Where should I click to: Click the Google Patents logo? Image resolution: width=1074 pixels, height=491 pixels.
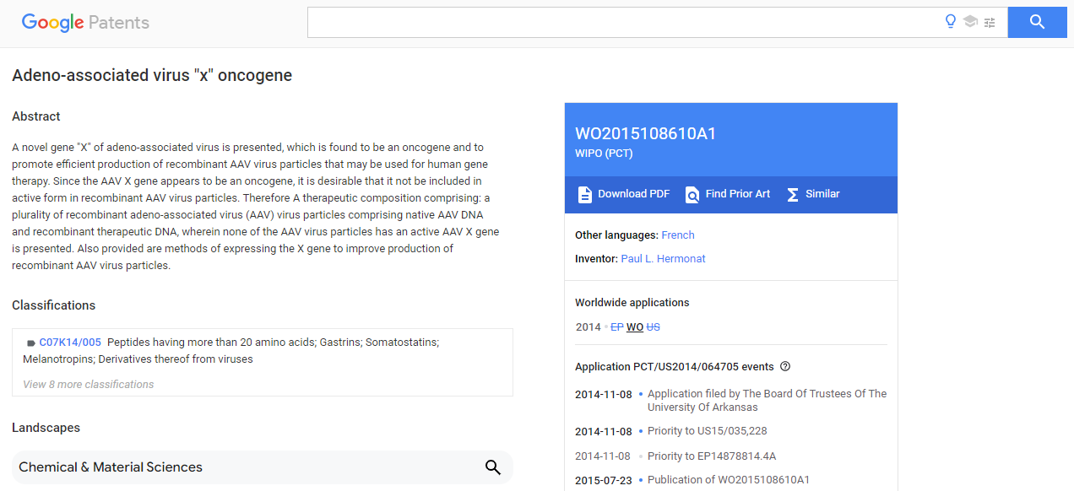(x=85, y=23)
